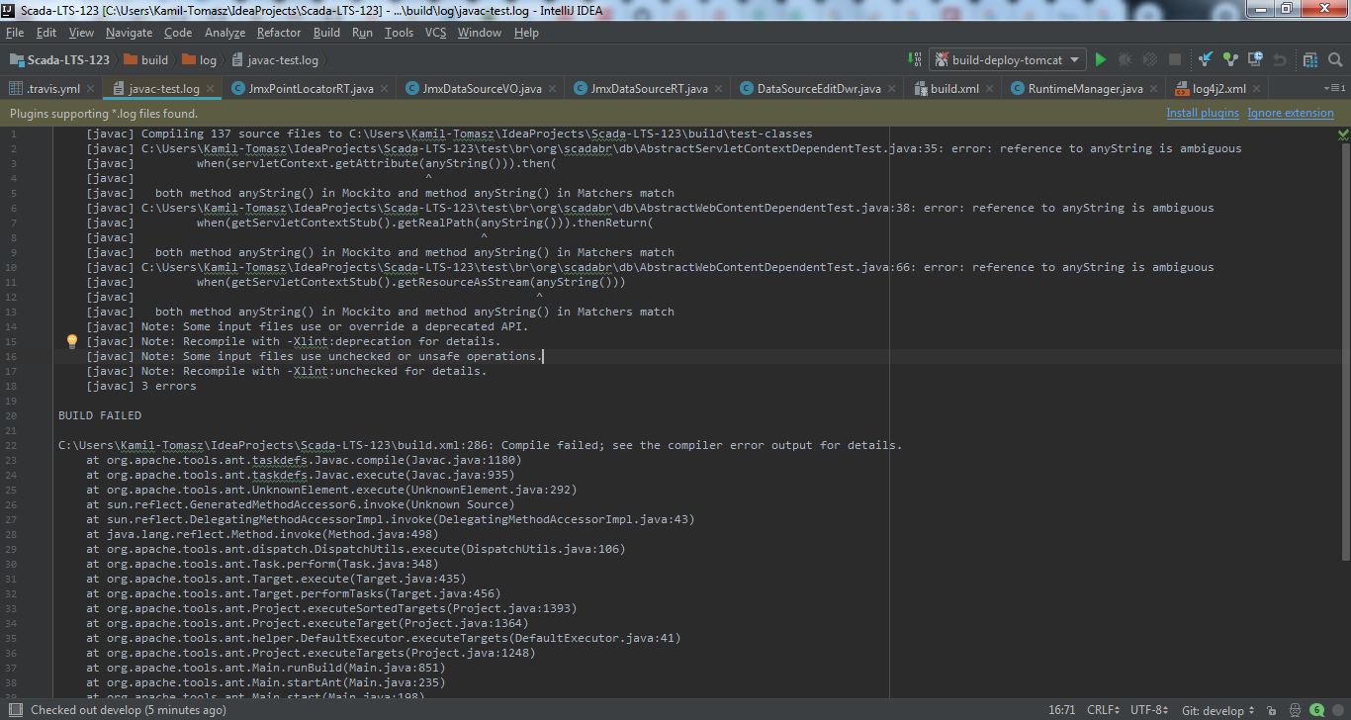
Task: Open the Edit menu
Action: pyautogui.click(x=46, y=33)
